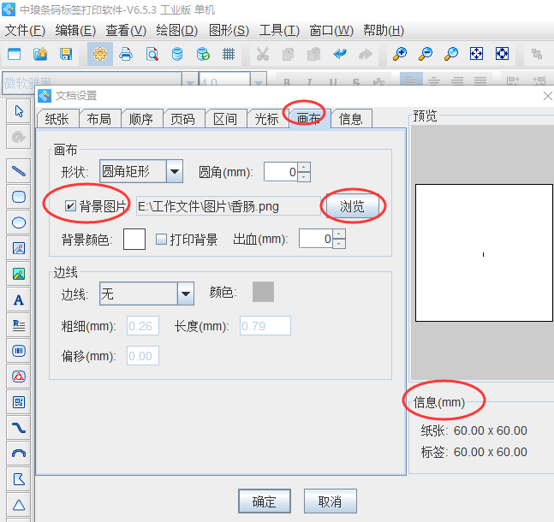Screen dimensions: 554x522
Task: Click the background image path field
Action: [x=229, y=206]
